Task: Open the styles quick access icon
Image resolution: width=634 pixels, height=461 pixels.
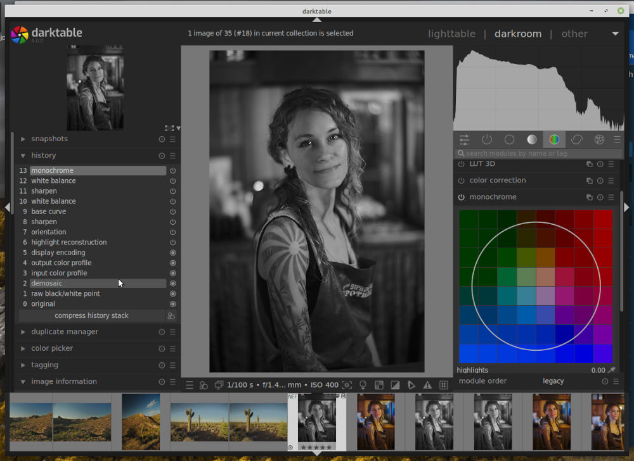Action: [204, 385]
